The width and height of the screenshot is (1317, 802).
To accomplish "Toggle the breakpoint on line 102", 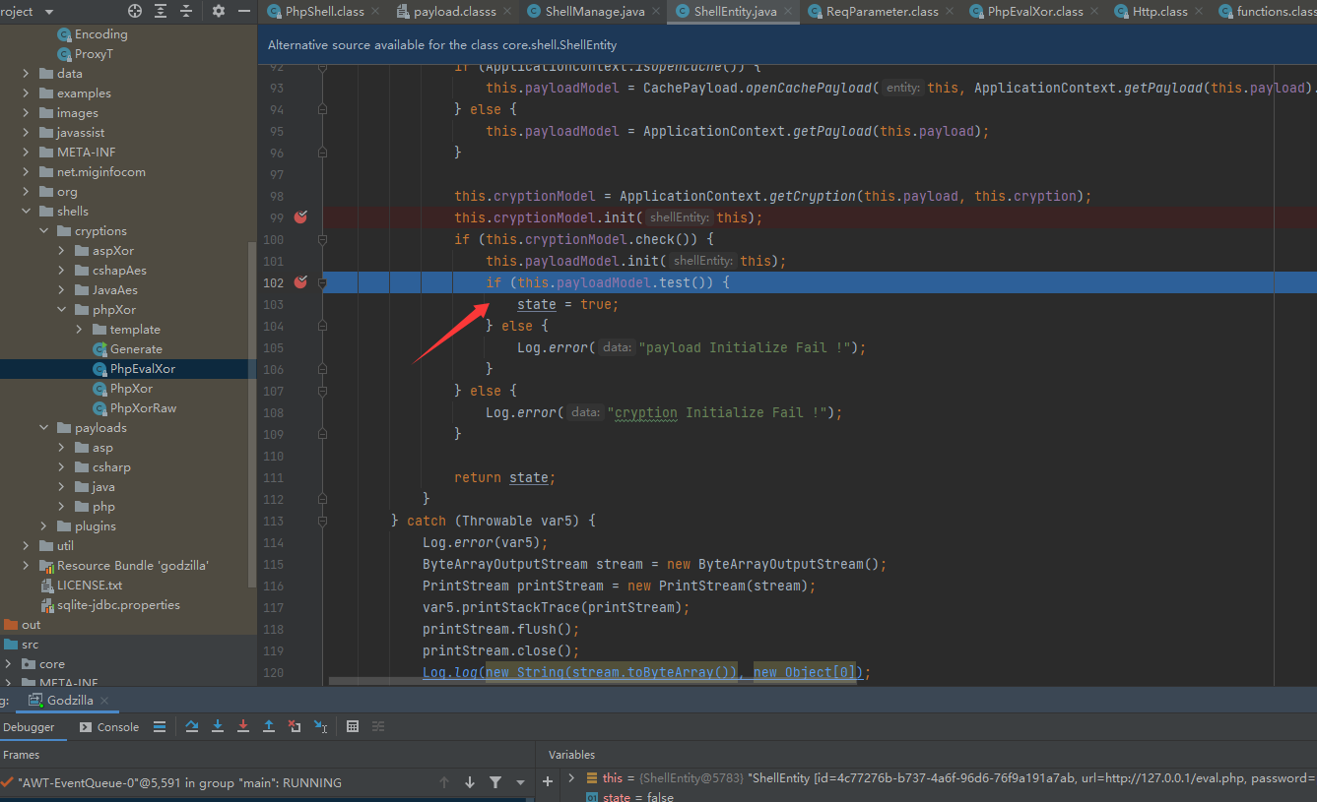I will coord(300,282).
